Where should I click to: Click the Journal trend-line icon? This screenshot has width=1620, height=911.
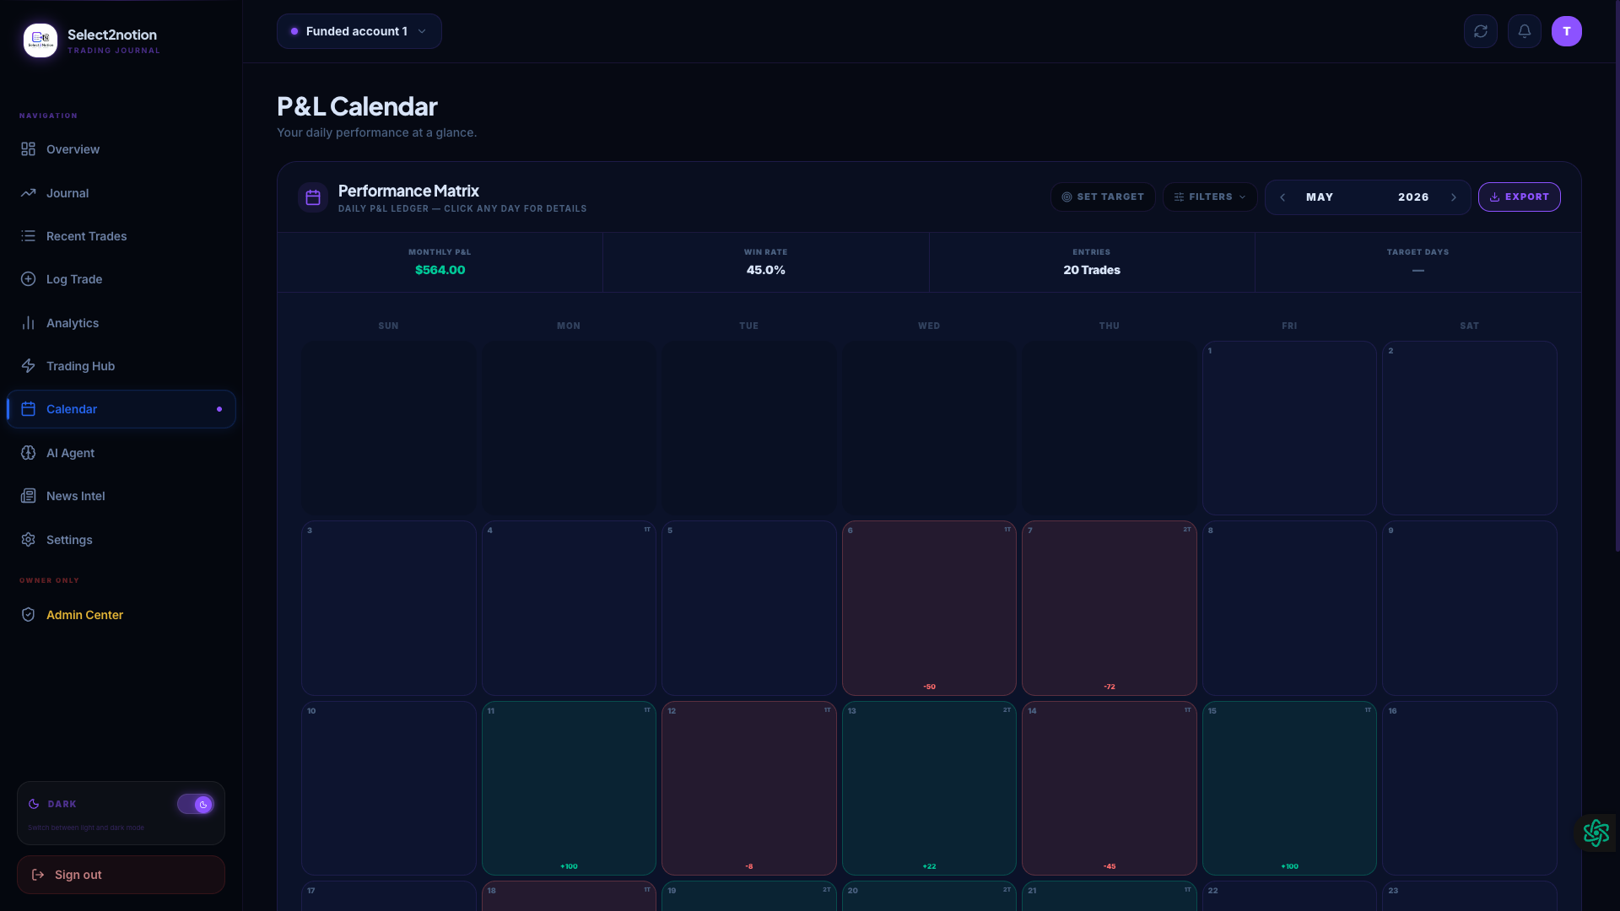[28, 193]
